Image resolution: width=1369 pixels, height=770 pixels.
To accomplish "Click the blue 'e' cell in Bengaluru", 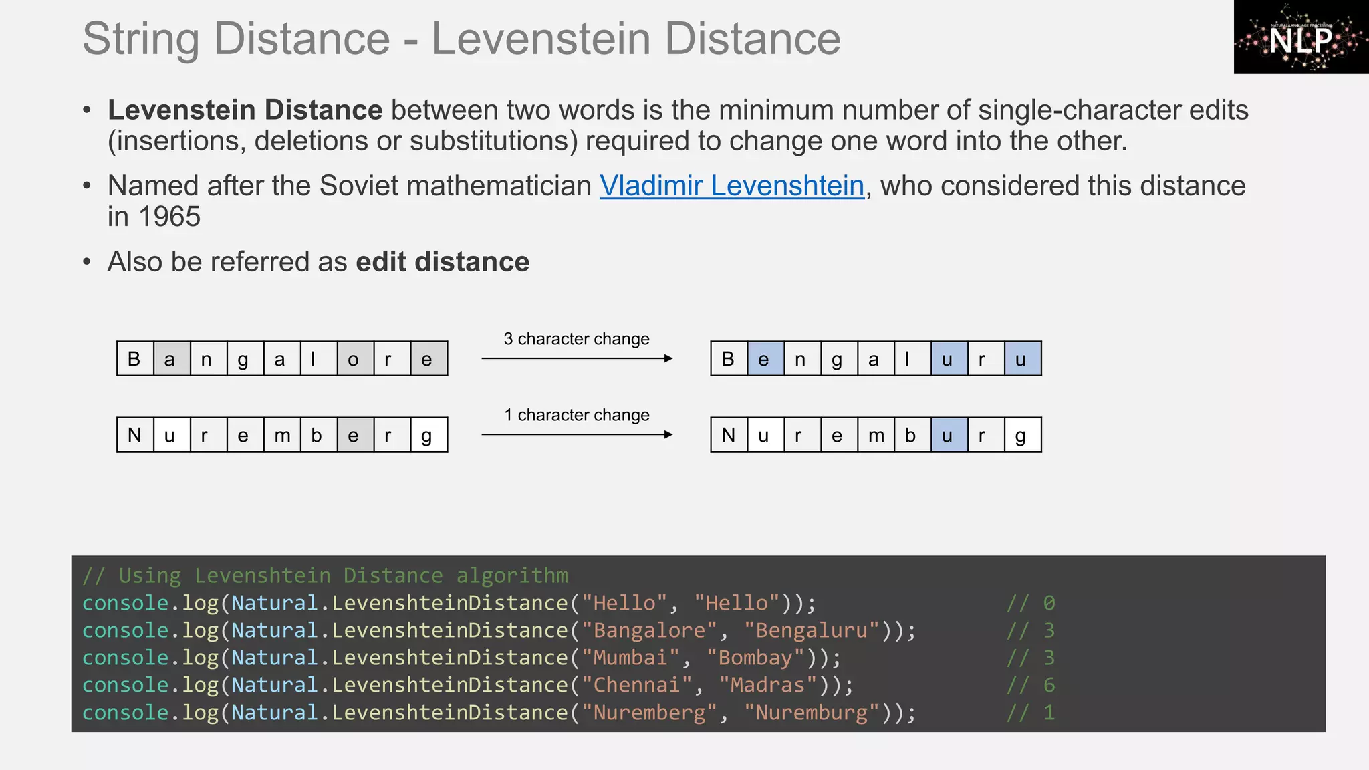I will [x=765, y=359].
